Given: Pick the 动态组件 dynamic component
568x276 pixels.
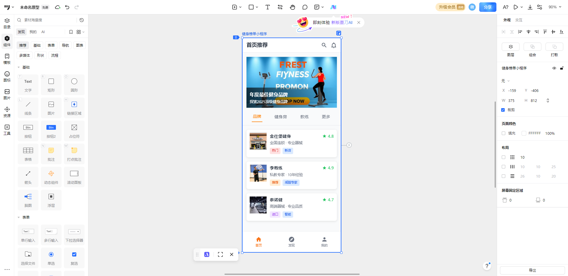Looking at the screenshot, I should coord(51,177).
